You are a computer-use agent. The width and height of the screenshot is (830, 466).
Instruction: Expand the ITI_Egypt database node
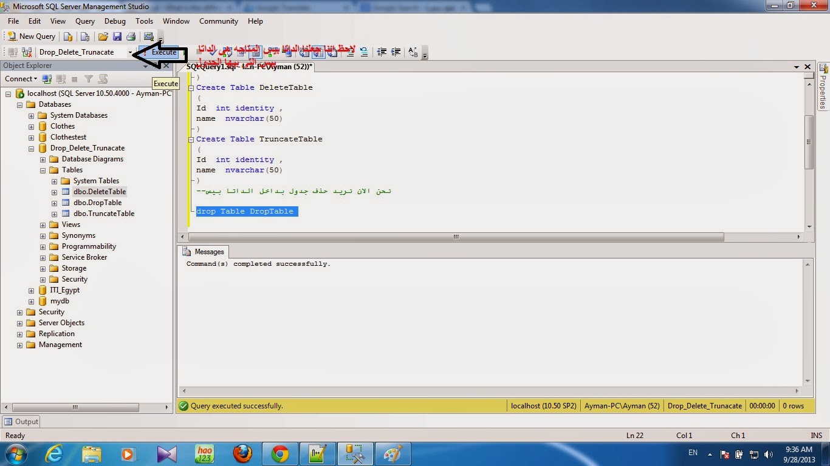31,290
